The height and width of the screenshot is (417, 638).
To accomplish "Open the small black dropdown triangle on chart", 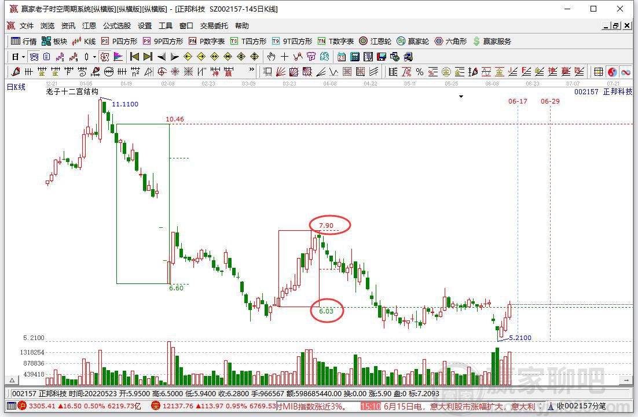I will point(461,97).
